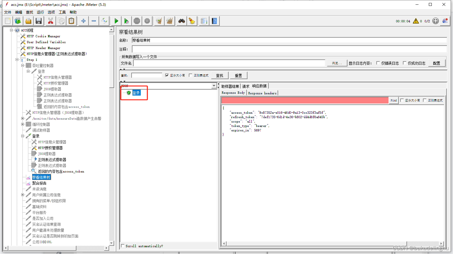This screenshot has width=453, height=254.
Task: Click the Cut scissors icon
Action: [x=51, y=21]
